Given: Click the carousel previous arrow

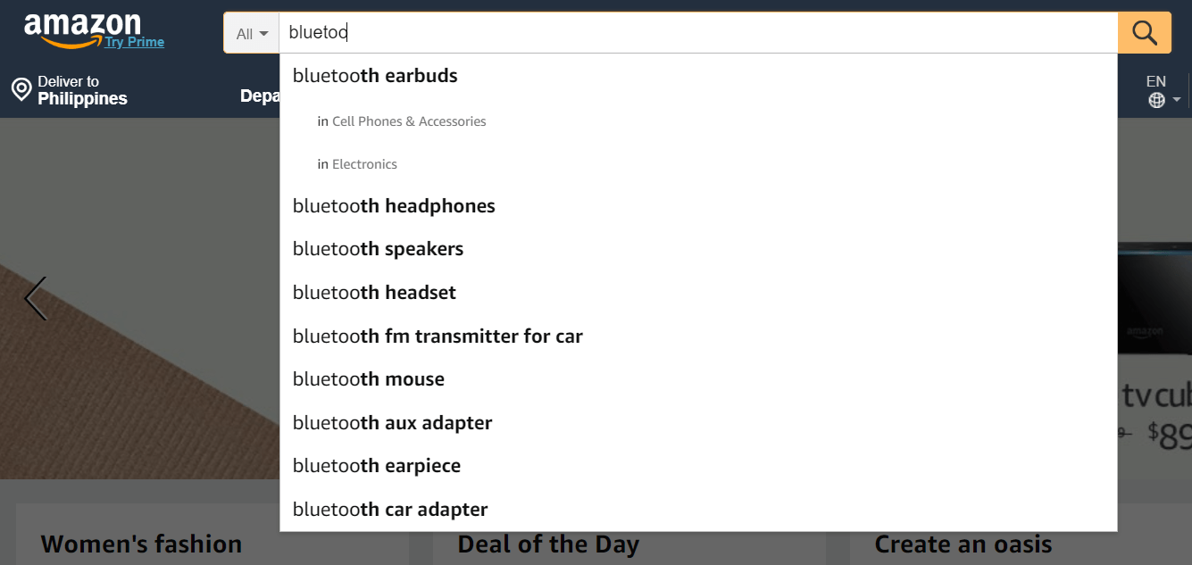Looking at the screenshot, I should (x=35, y=298).
